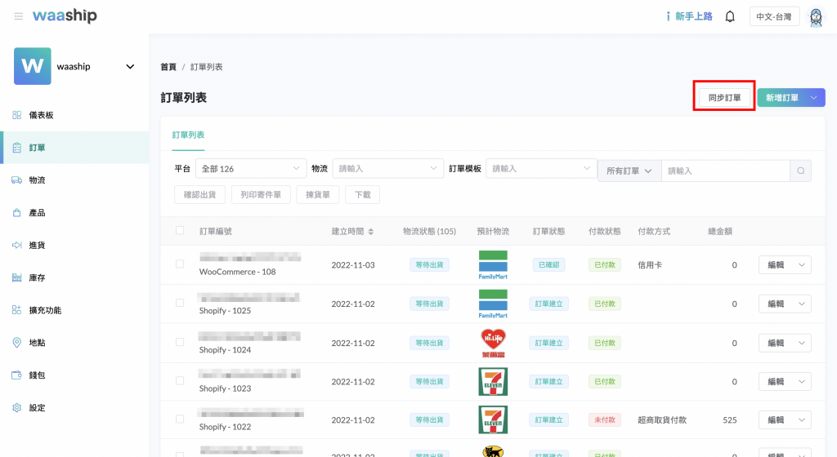837x457 pixels.
Task: Open 錢包 wallet in sidebar
Action: (x=37, y=375)
